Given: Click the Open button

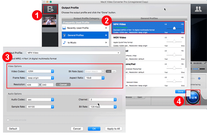Looking at the screenshot, I should tap(140, 97).
